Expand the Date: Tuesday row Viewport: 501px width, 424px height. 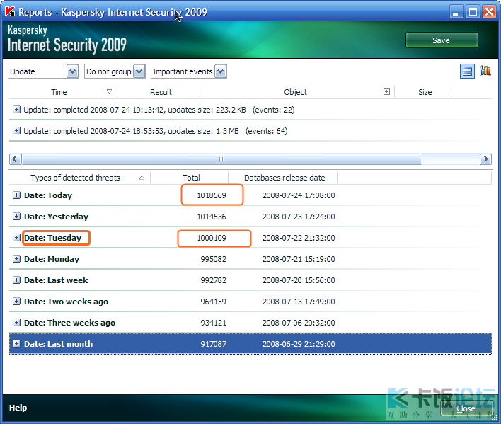pos(16,237)
